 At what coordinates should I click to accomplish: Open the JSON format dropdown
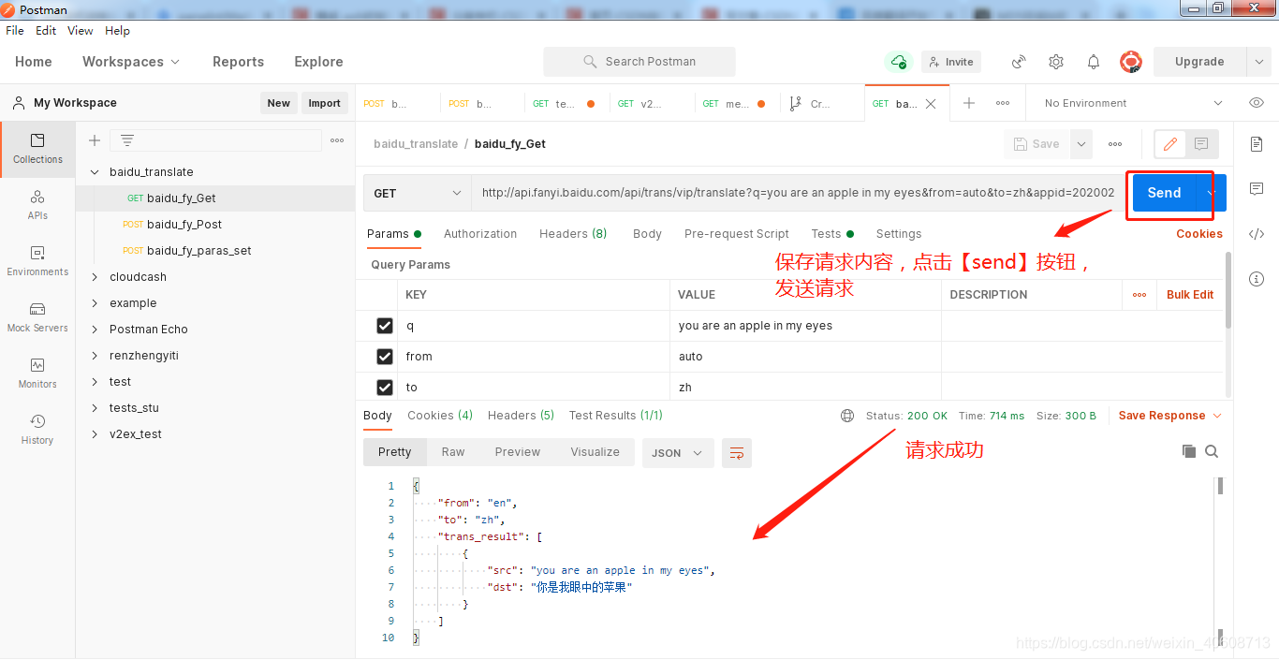click(x=678, y=453)
